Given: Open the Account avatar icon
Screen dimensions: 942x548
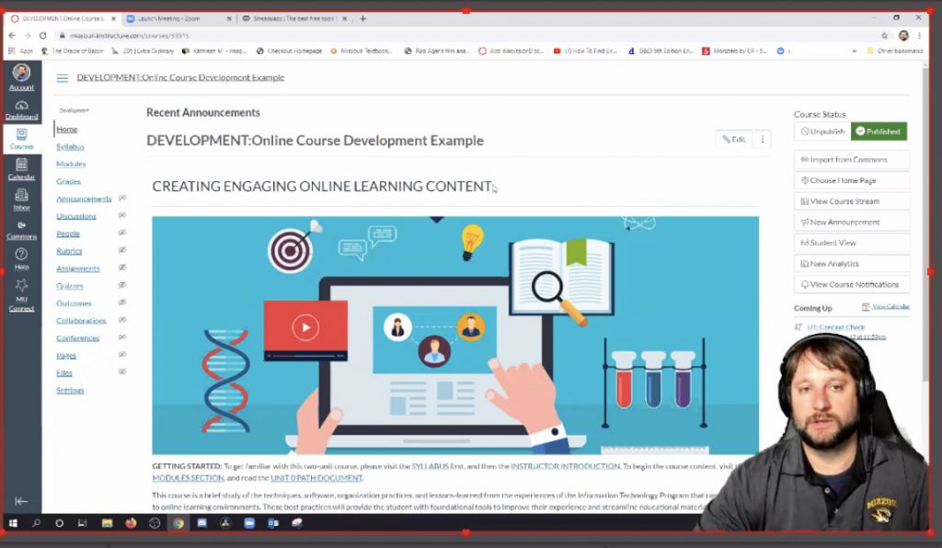Looking at the screenshot, I should click(21, 74).
